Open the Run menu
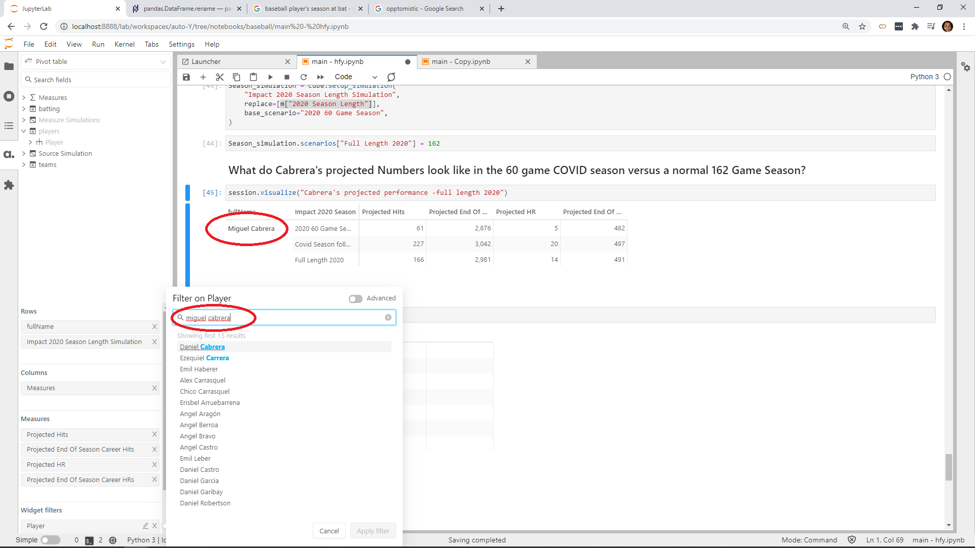Image resolution: width=975 pixels, height=548 pixels. (98, 44)
